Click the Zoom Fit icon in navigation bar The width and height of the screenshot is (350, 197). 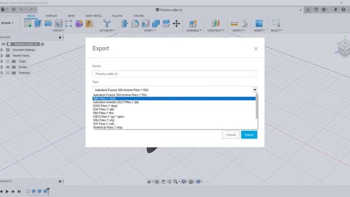click(x=176, y=182)
